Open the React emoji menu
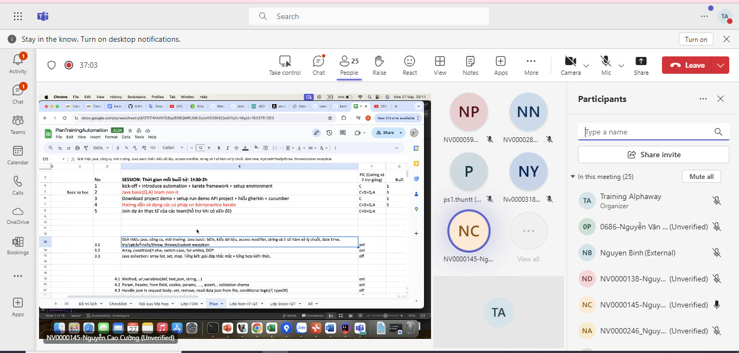 click(x=409, y=65)
